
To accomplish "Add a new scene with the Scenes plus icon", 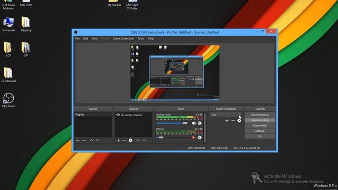I will 78,140.
